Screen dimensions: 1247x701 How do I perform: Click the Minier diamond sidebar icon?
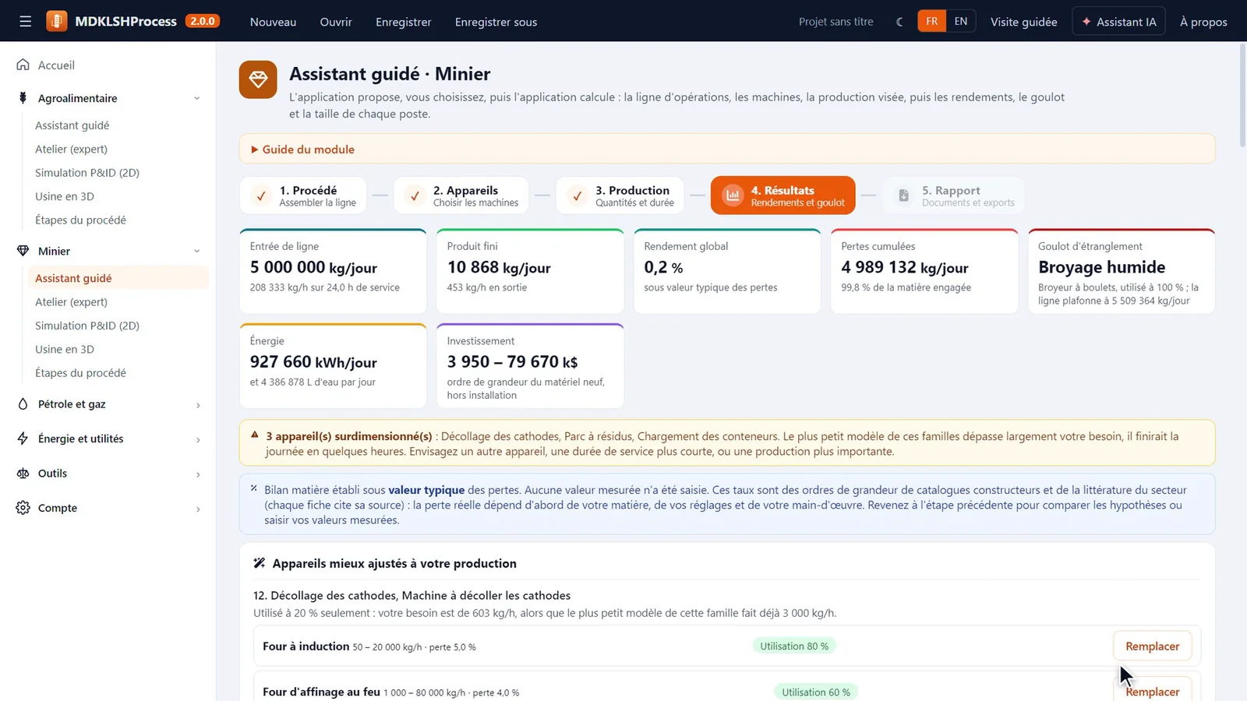(x=23, y=251)
